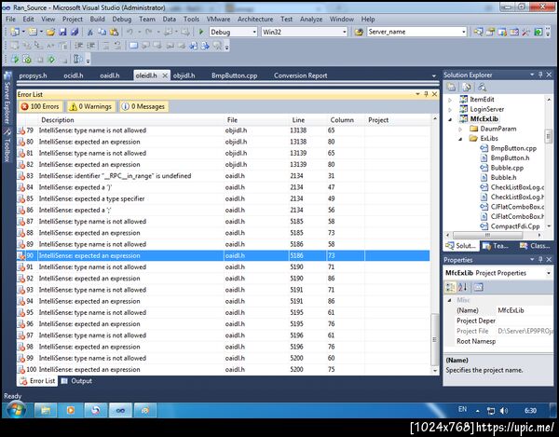Click the Cut scissors icon
This screenshot has width=559, height=437.
(90, 32)
